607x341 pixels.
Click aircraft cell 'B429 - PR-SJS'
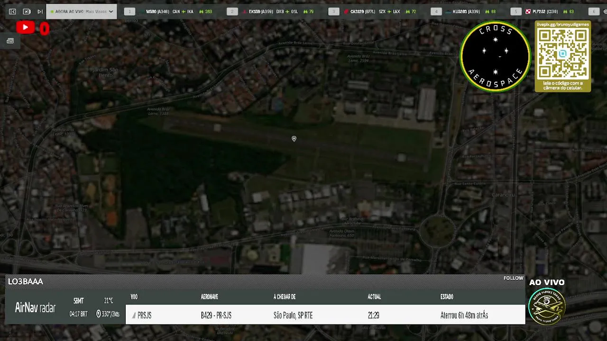pyautogui.click(x=216, y=315)
